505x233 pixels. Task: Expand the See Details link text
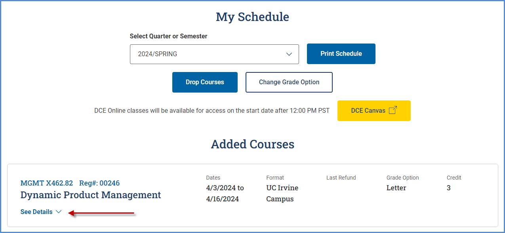pos(36,212)
